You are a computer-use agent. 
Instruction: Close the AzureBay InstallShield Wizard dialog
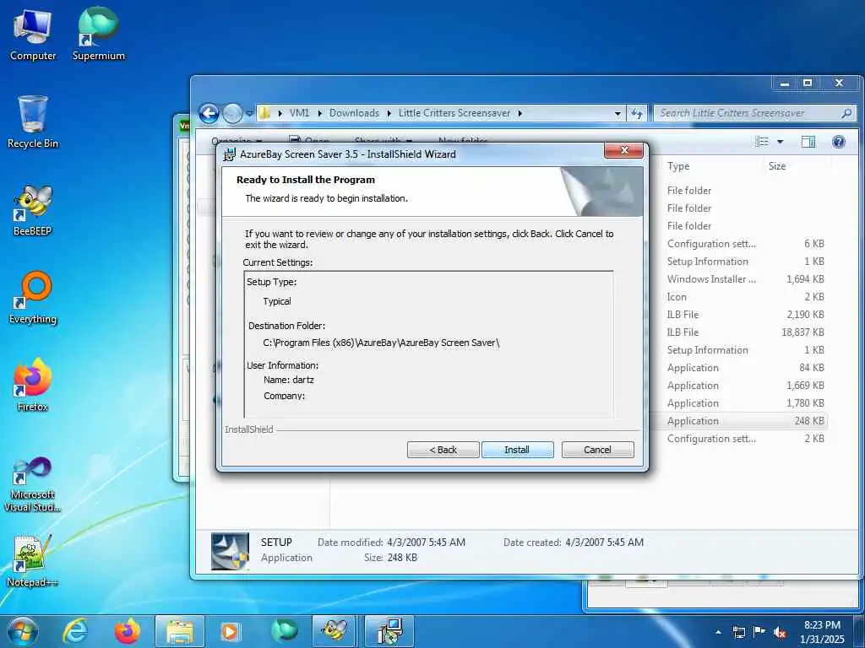click(x=624, y=150)
